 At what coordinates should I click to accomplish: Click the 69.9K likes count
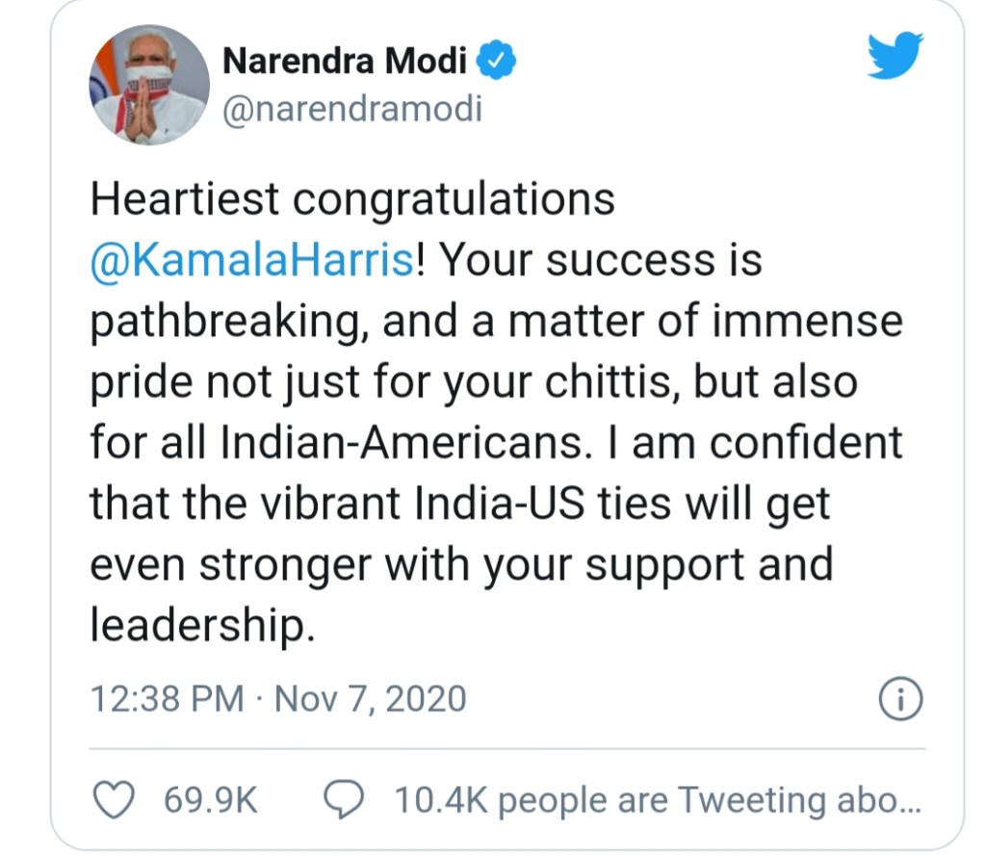(x=211, y=801)
